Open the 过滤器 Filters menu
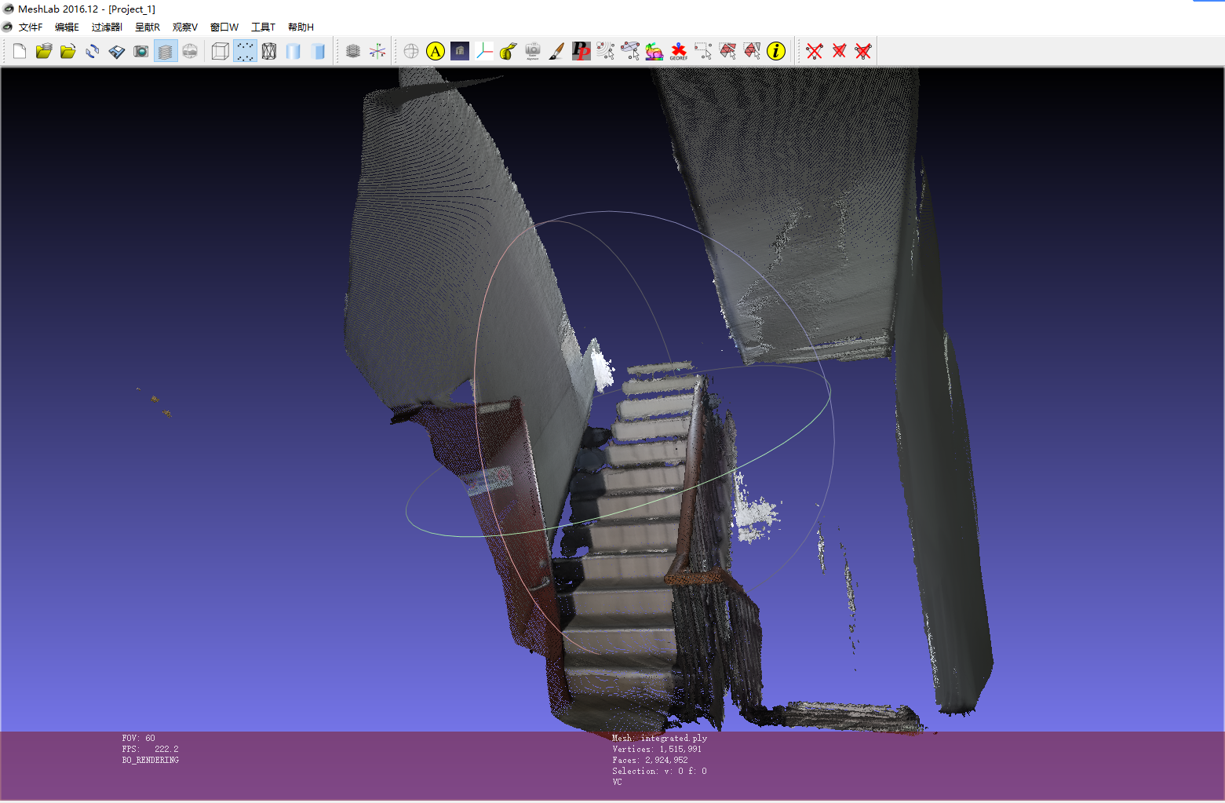This screenshot has width=1225, height=803. tap(106, 26)
